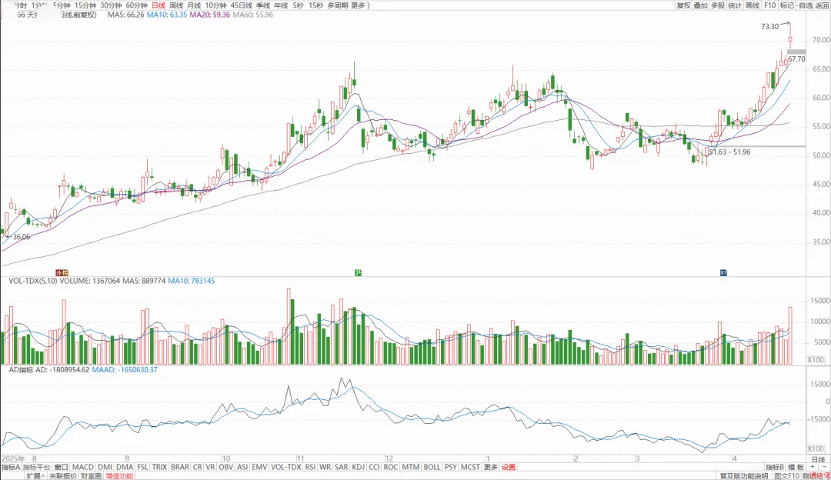The height and width of the screenshot is (480, 831).
Task: Select the 45日线 period tab
Action: (x=241, y=5)
